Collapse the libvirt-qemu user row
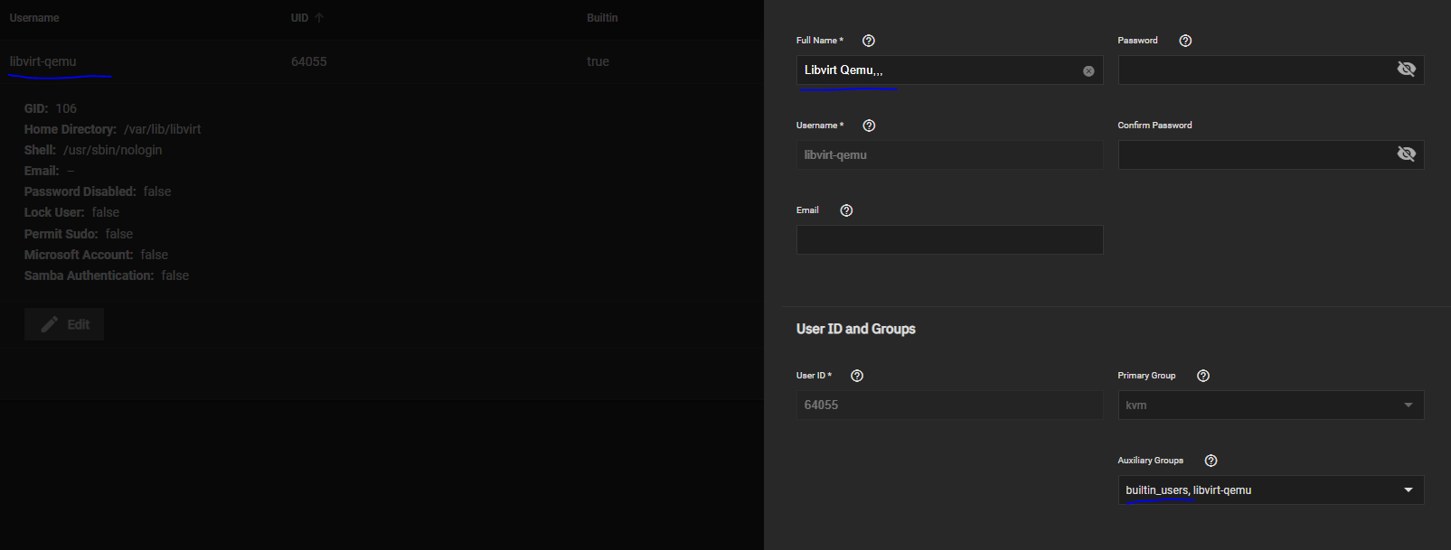The width and height of the screenshot is (1451, 550). tap(43, 61)
